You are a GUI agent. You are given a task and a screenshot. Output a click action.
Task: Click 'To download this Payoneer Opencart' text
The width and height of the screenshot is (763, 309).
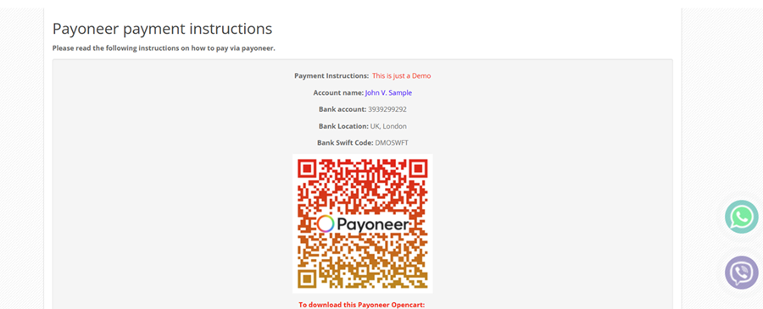(362, 305)
